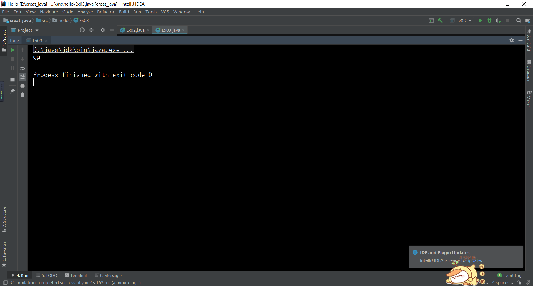Open the 0: Messages tool window
The image size is (533, 286).
[109, 275]
